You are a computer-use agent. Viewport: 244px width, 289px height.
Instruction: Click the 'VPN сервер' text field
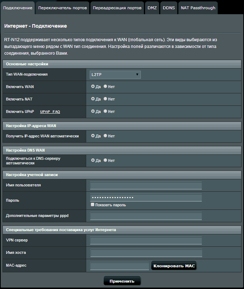pyautogui.click(x=146, y=241)
